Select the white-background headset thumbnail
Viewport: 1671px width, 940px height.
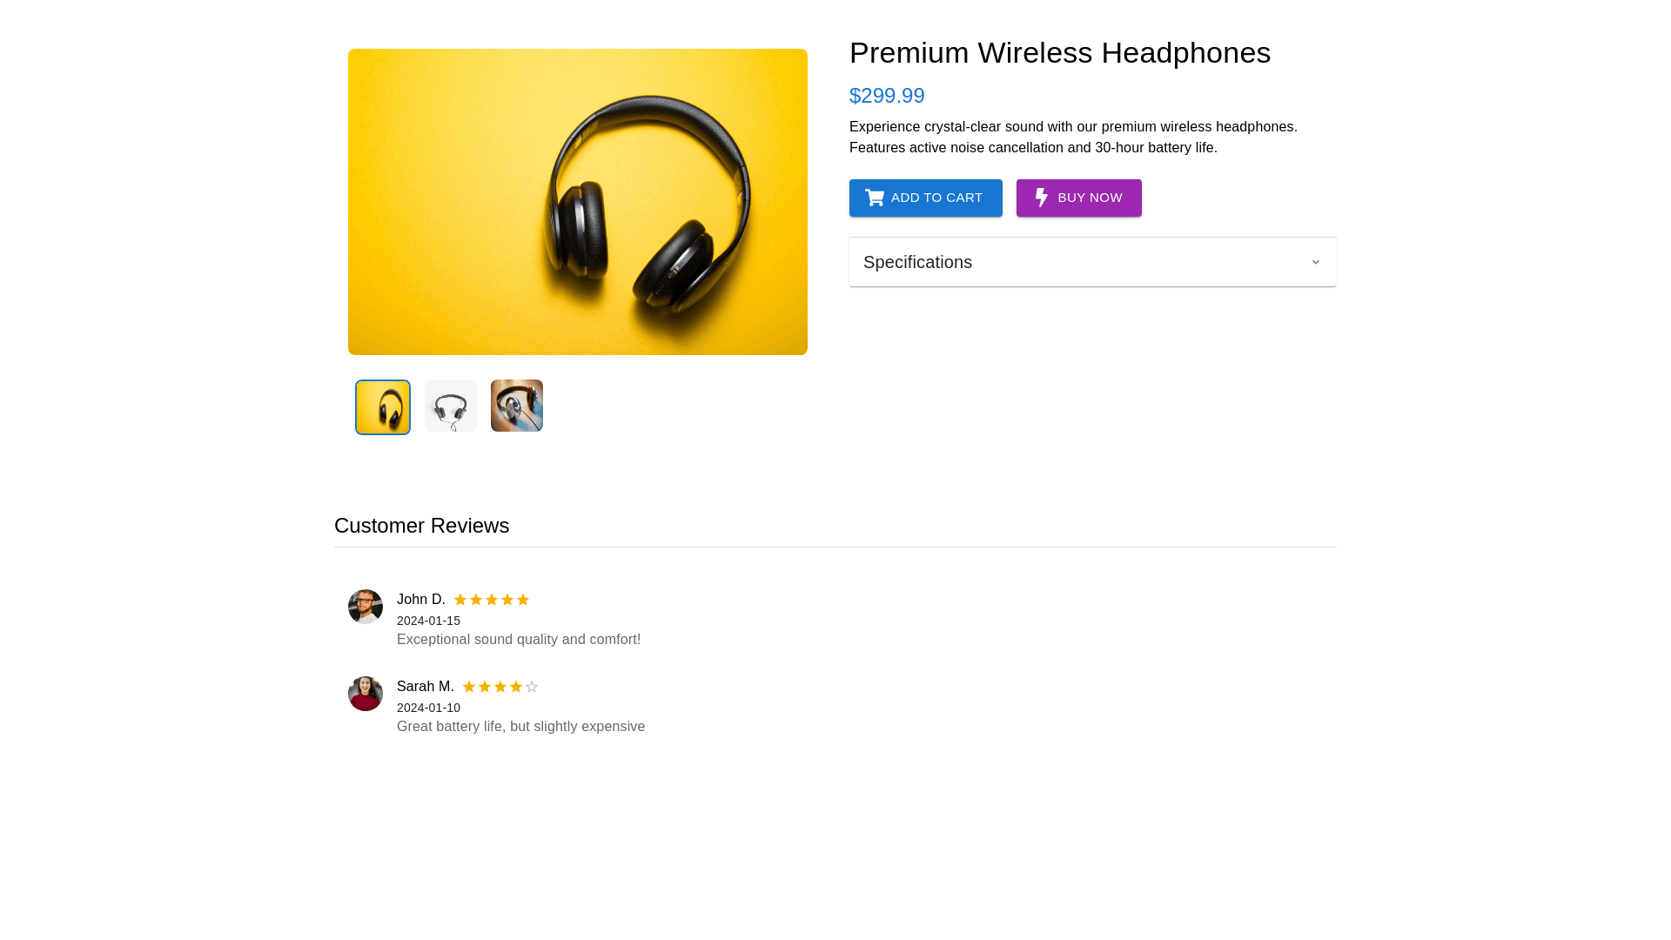(x=451, y=406)
